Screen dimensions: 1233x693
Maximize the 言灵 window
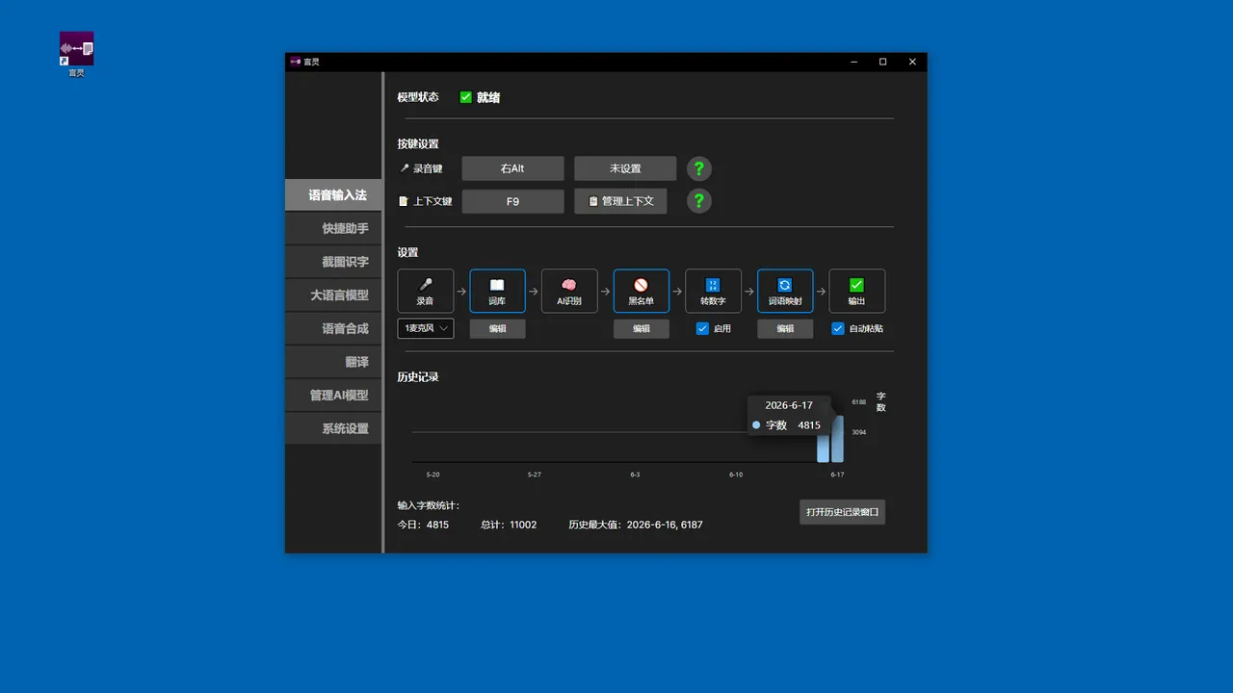882,62
